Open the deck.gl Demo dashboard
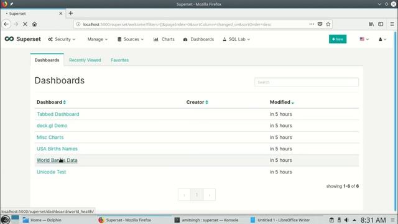Image resolution: width=398 pixels, height=224 pixels. 52,126
